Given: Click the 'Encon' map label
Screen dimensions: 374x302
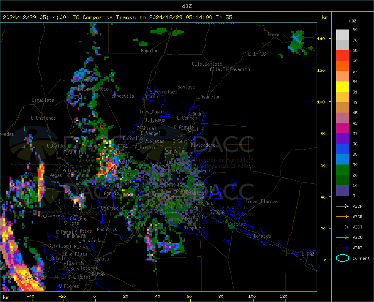Looking at the screenshot, I should [274, 34].
